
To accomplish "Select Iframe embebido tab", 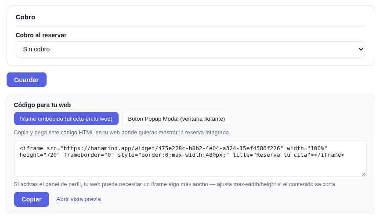I will click(x=66, y=119).
